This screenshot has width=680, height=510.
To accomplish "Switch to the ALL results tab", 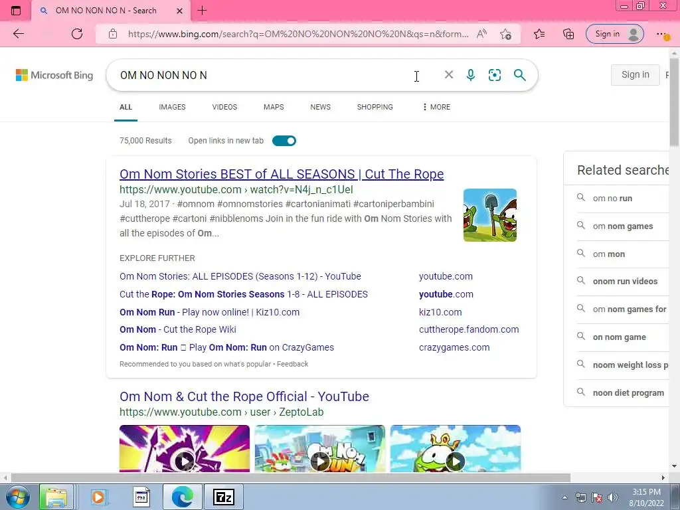I will [126, 107].
